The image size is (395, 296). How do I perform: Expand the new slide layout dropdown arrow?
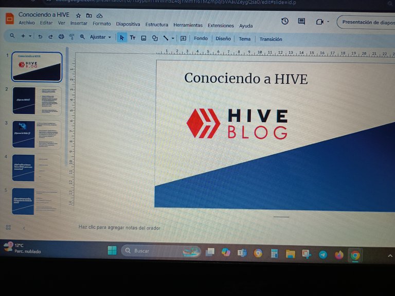click(30, 36)
